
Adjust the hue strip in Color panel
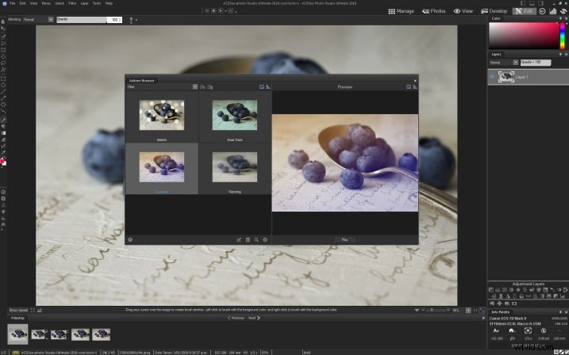pos(563,36)
